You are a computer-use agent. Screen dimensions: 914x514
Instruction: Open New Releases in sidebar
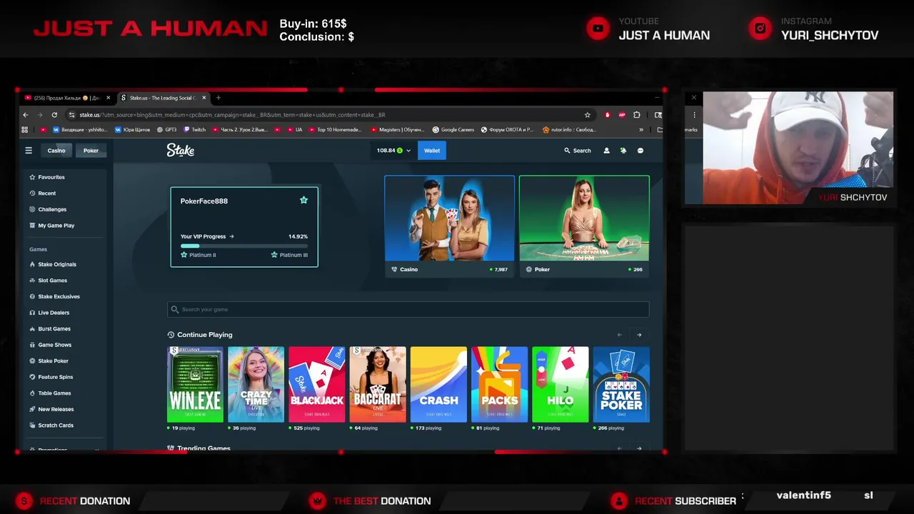(56, 409)
